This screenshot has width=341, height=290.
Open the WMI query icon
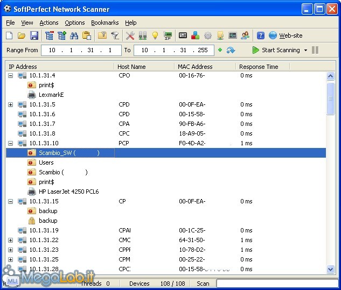pos(183,36)
